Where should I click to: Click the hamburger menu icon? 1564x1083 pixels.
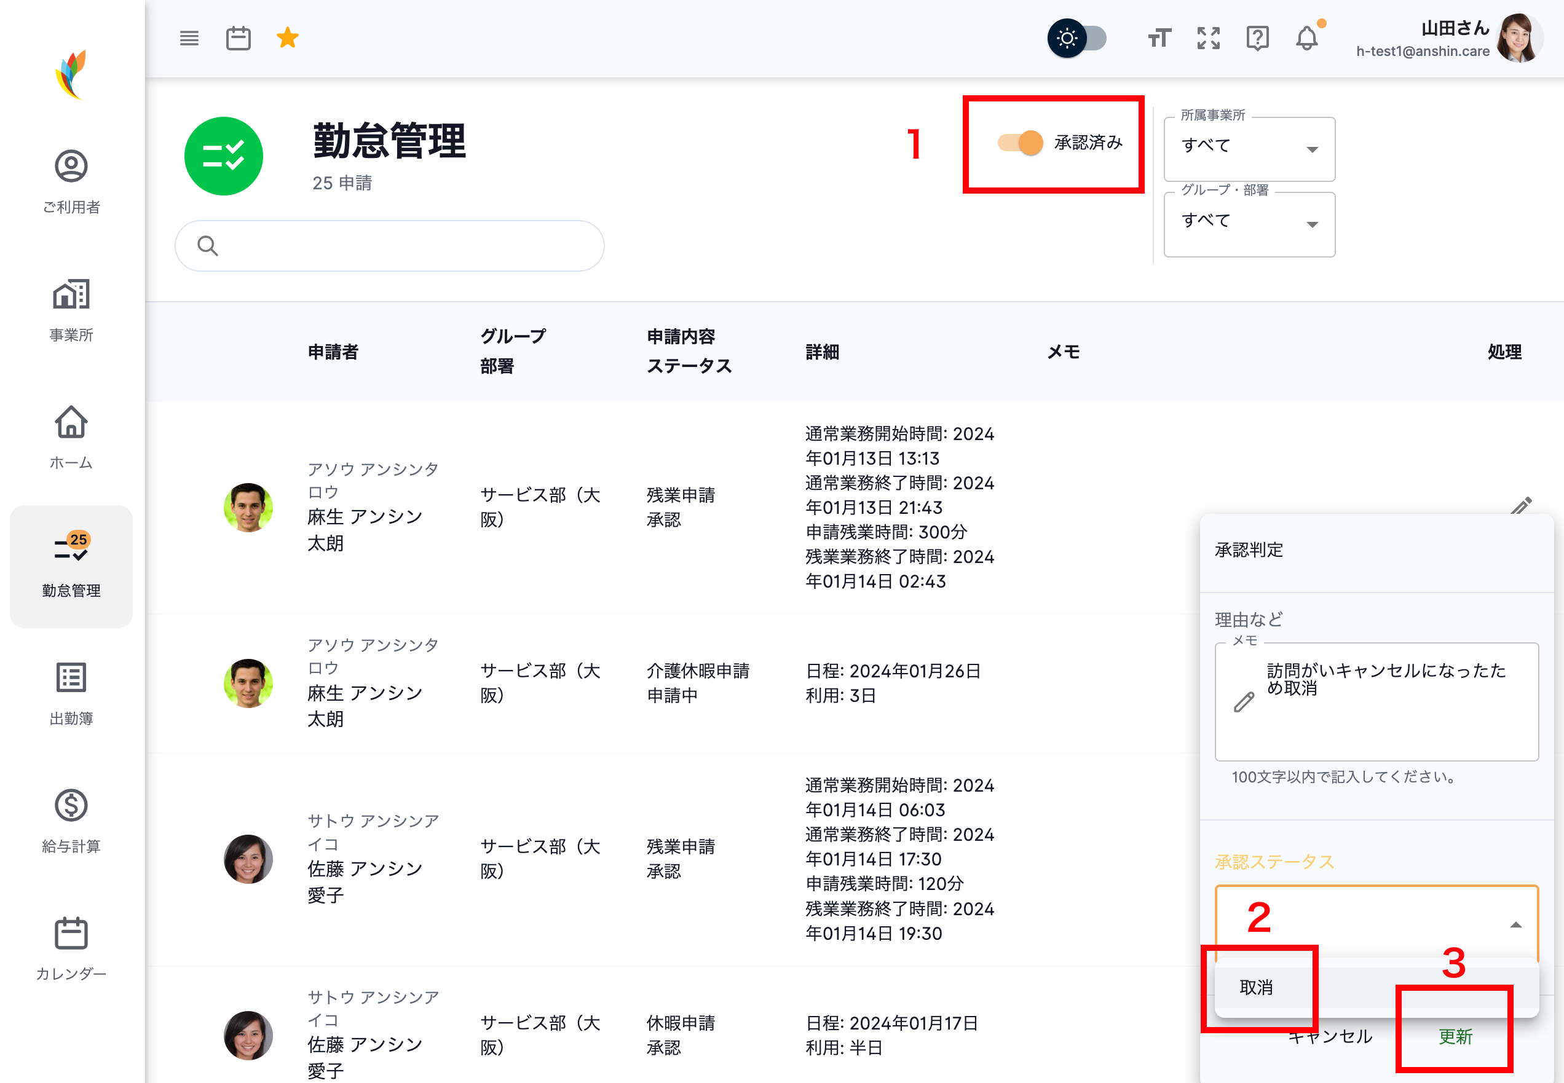pos(189,38)
